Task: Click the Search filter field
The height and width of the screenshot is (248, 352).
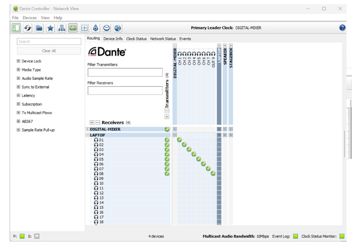Action: tap(49, 41)
